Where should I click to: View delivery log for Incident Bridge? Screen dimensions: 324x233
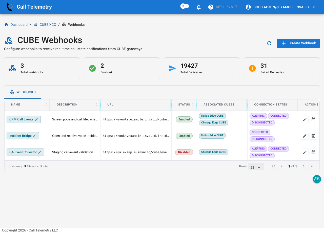pos(313,136)
